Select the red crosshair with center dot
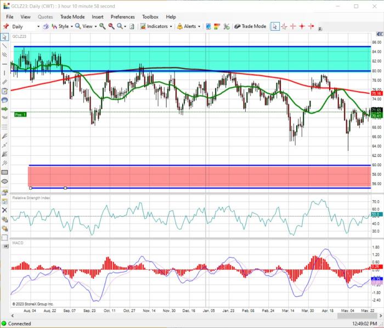 (x=302, y=26)
